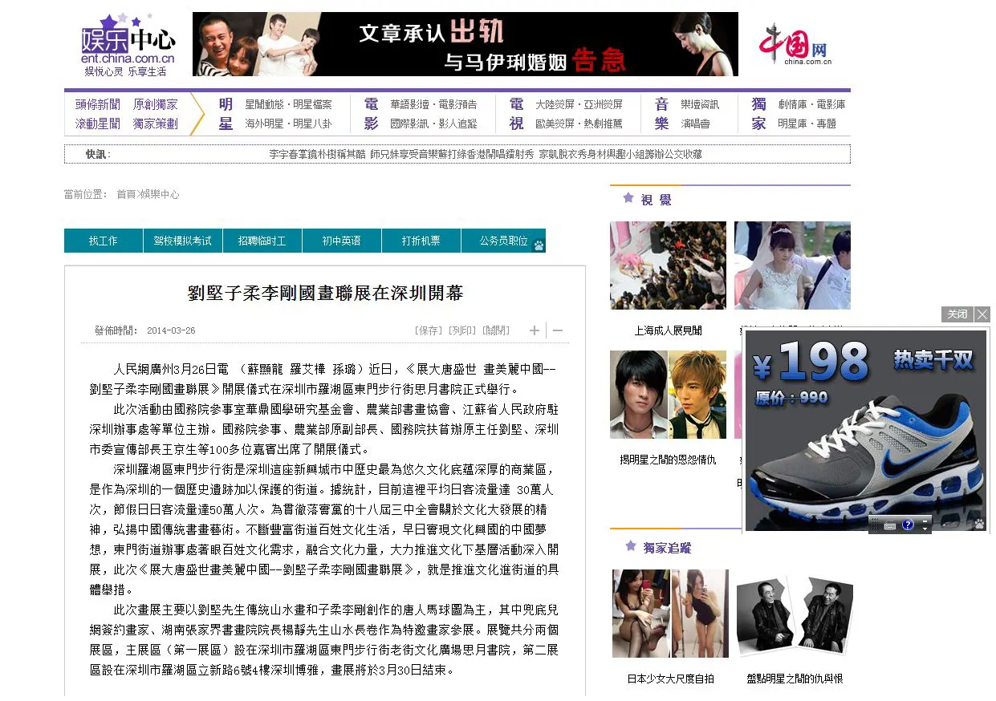Decrease font size with the minus icon
Image resolution: width=996 pixels, height=701 pixels.
coord(558,330)
